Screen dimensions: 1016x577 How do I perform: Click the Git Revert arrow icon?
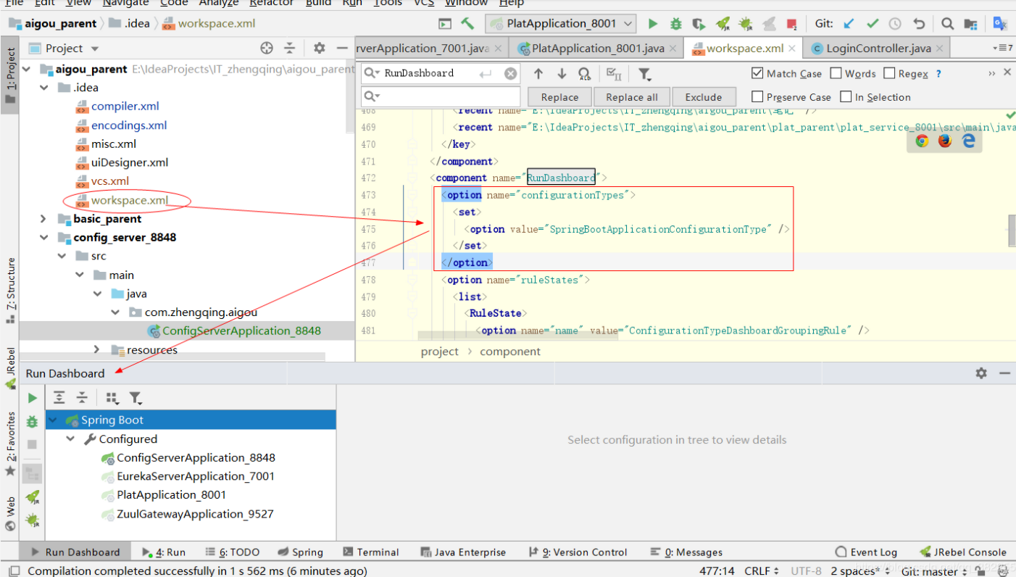pos(919,23)
